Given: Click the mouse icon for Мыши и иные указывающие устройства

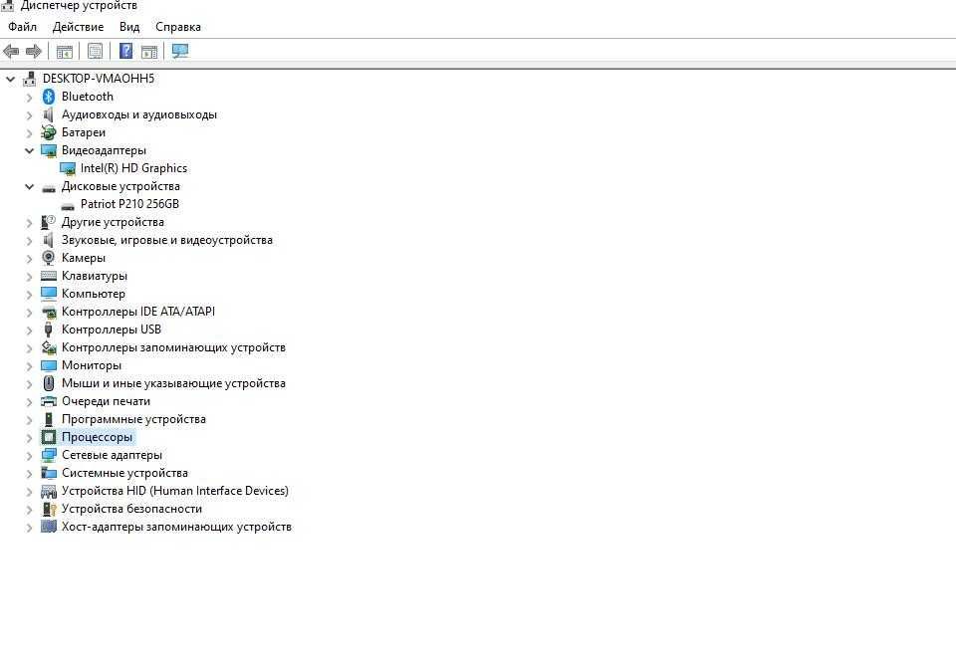Looking at the screenshot, I should [x=49, y=383].
